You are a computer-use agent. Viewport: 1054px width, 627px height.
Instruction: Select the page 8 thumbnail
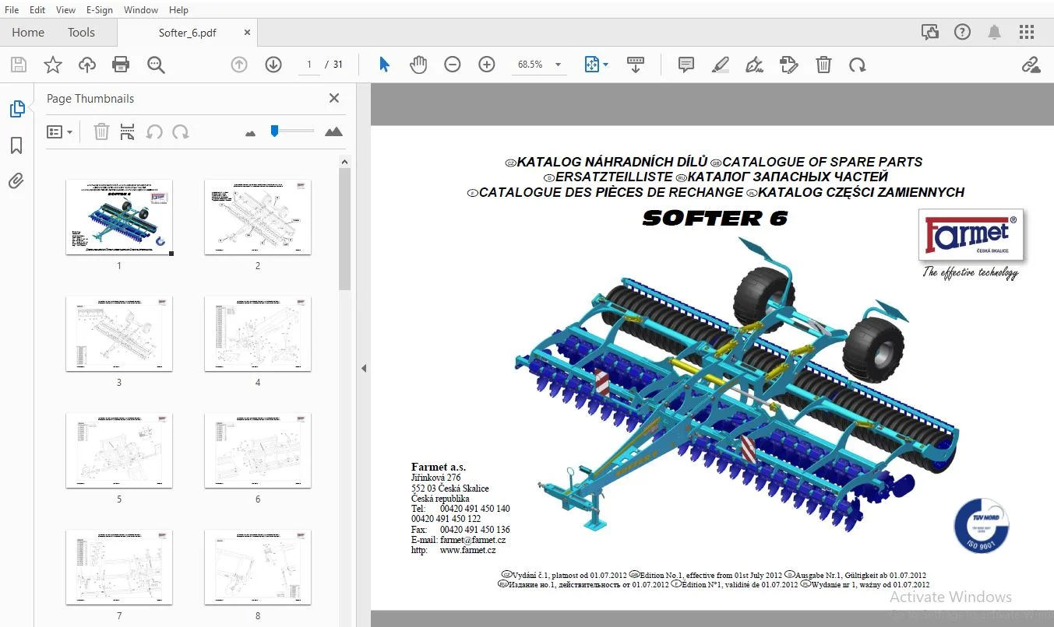point(258,567)
